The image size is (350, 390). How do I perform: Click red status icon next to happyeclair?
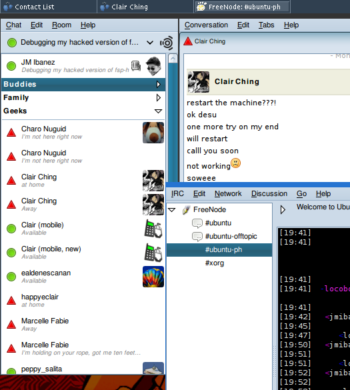coord(11,301)
